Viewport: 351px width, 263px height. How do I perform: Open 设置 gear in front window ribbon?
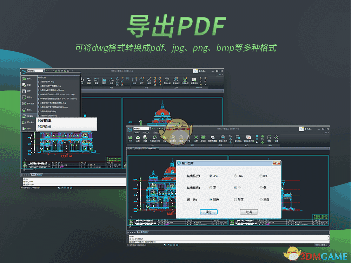277,139
